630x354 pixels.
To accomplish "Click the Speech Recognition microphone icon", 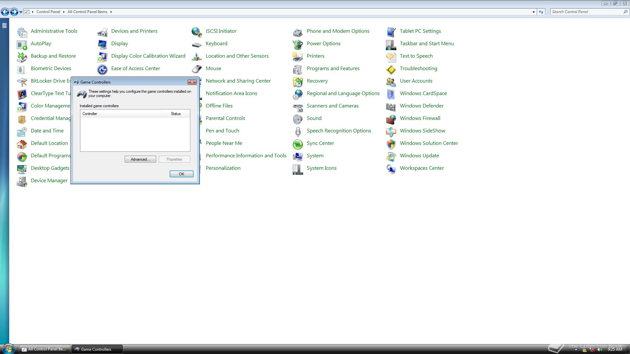I will pos(298,131).
